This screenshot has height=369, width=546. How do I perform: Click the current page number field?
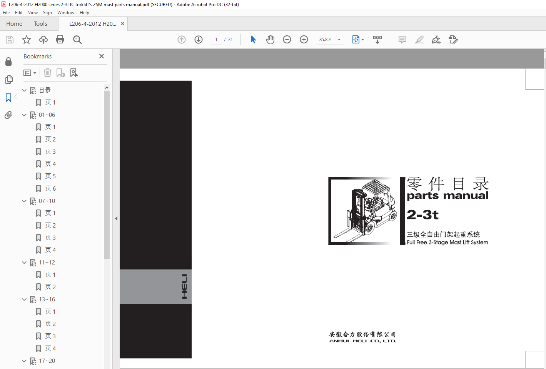pyautogui.click(x=216, y=40)
